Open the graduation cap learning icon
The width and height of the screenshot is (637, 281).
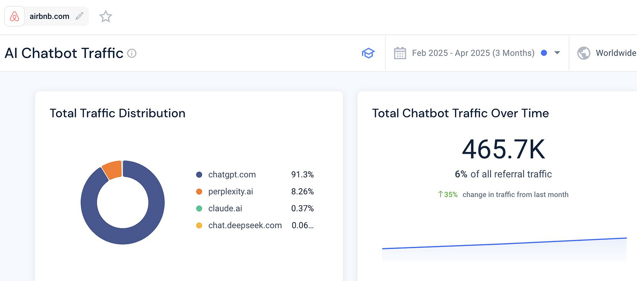point(368,53)
